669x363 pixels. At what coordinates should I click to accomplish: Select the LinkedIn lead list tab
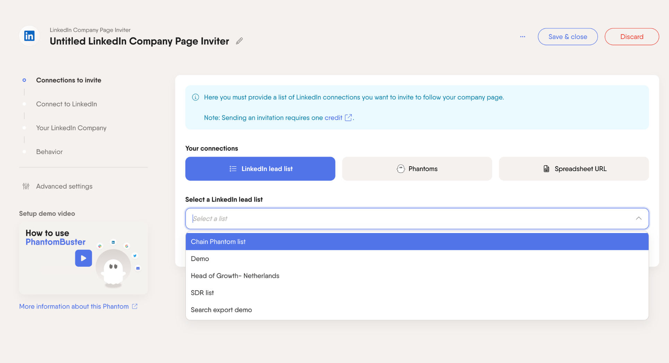(260, 169)
